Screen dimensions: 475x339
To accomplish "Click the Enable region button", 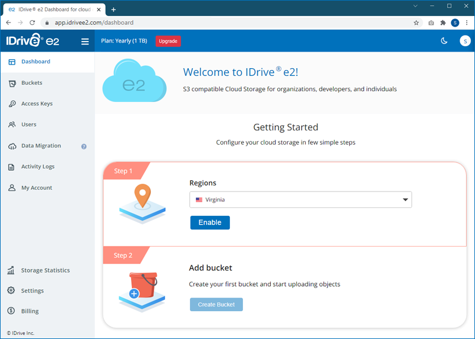I will 210,223.
